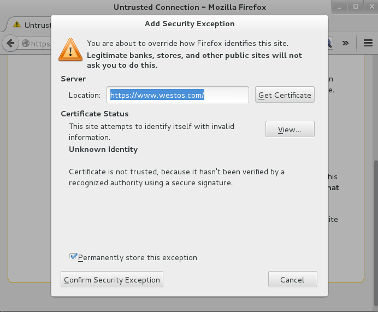Click the "Location:" label

(85, 95)
